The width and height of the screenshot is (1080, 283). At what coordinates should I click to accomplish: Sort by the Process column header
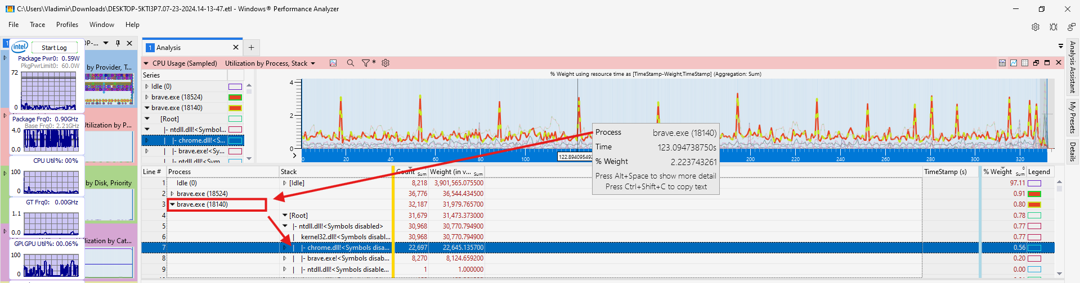[x=223, y=172]
